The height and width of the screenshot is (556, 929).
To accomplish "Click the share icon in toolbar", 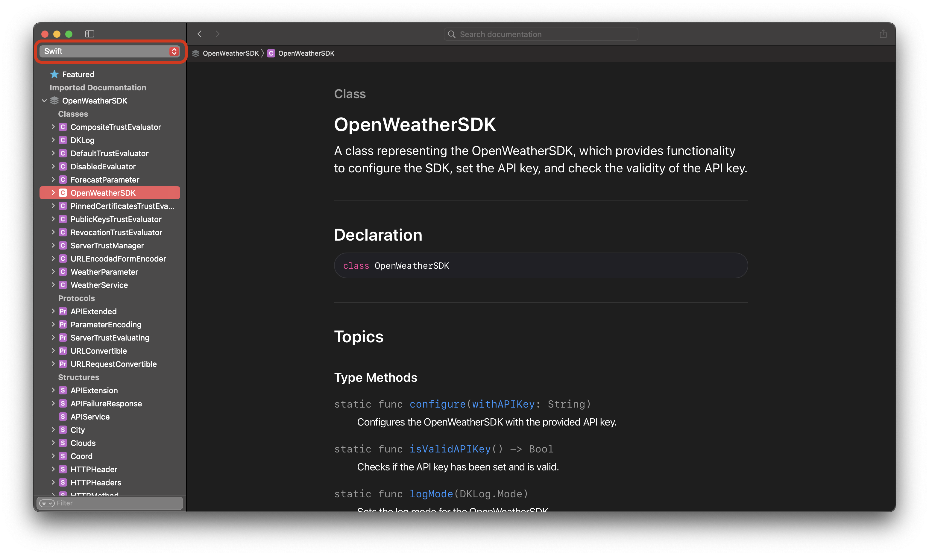I will click(x=883, y=34).
